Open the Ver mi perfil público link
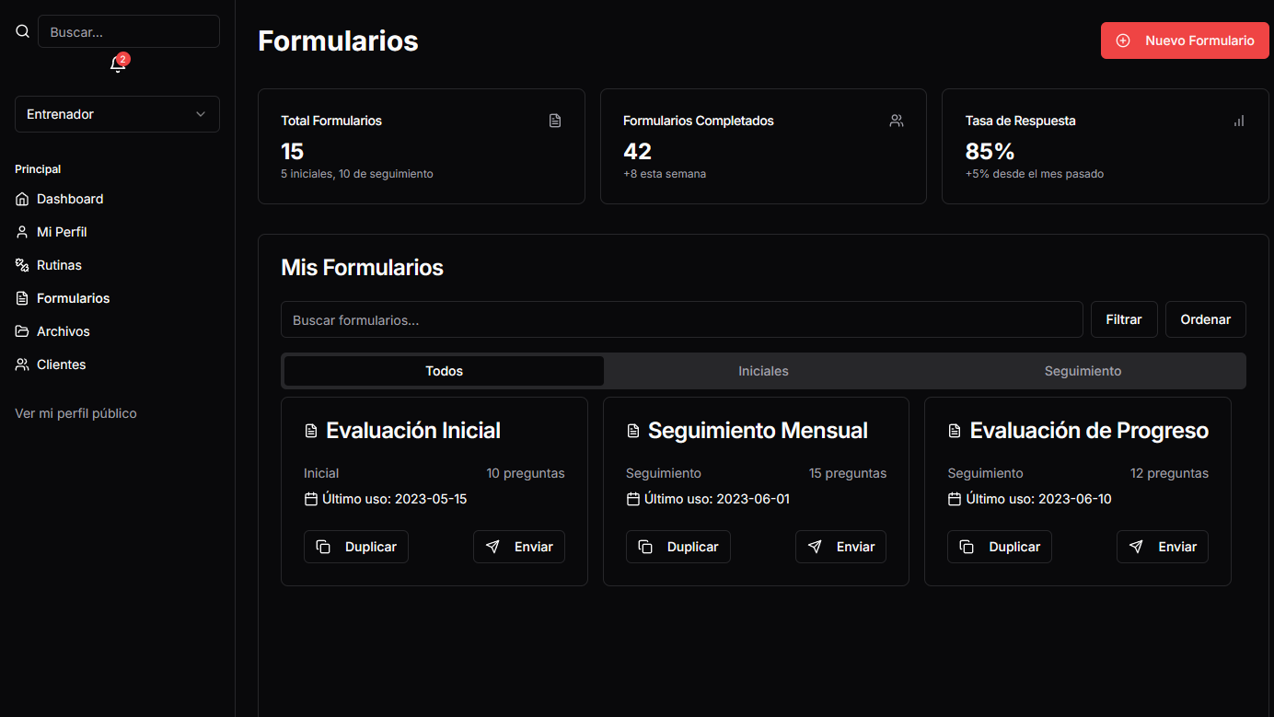The height and width of the screenshot is (717, 1274). (75, 413)
